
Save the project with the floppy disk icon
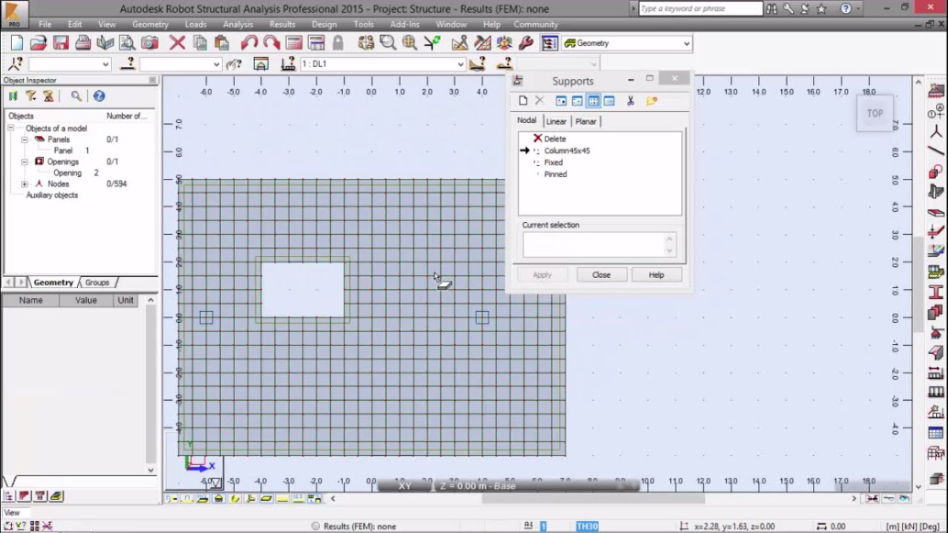(x=61, y=43)
